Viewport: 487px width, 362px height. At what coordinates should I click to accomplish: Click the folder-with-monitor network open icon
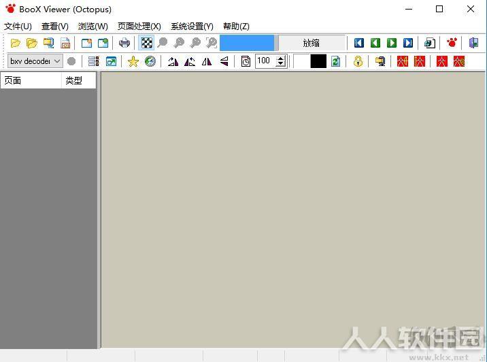pyautogui.click(x=48, y=43)
